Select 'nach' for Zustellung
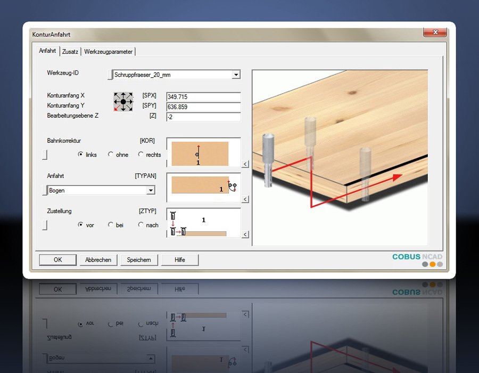Viewport: 479px width, 373px height. pyautogui.click(x=141, y=225)
